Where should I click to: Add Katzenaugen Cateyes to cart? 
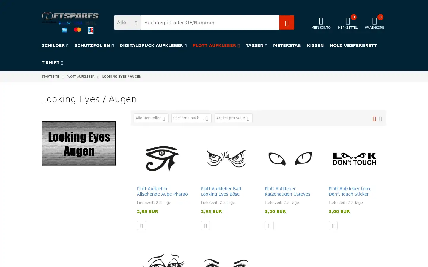269,225
